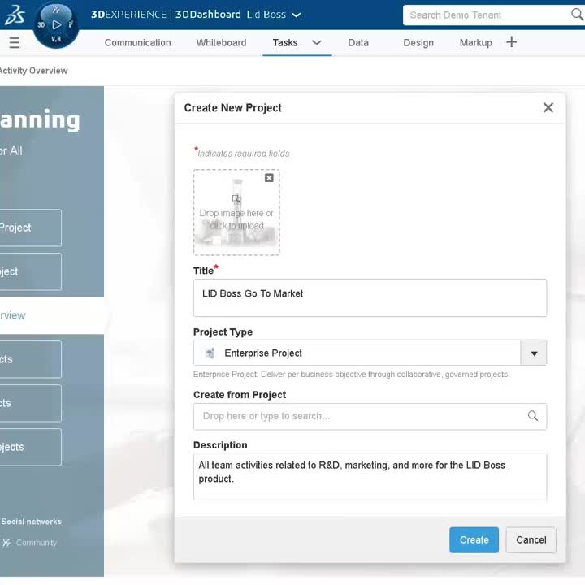This screenshot has height=585, width=585.
Task: Select the Tasks tab
Action: pyautogui.click(x=285, y=42)
